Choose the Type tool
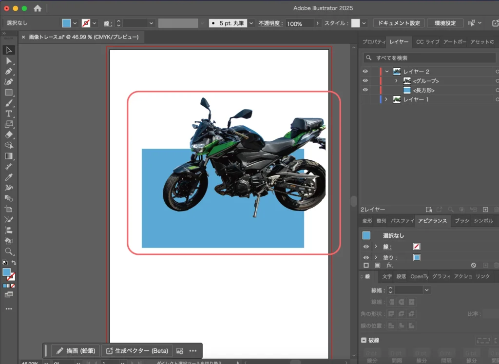The height and width of the screenshot is (364, 499). click(x=9, y=114)
